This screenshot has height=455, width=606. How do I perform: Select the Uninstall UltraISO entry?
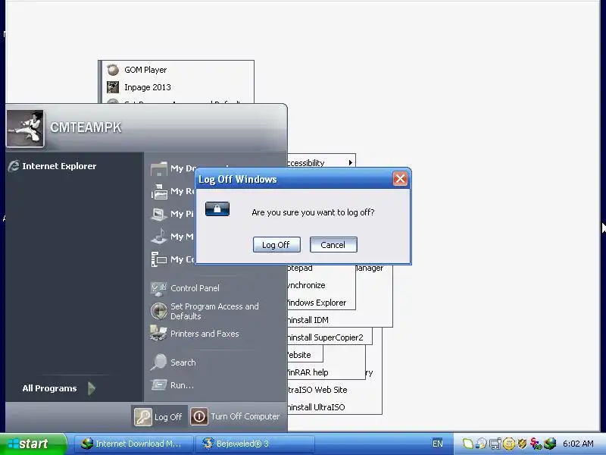coord(316,407)
